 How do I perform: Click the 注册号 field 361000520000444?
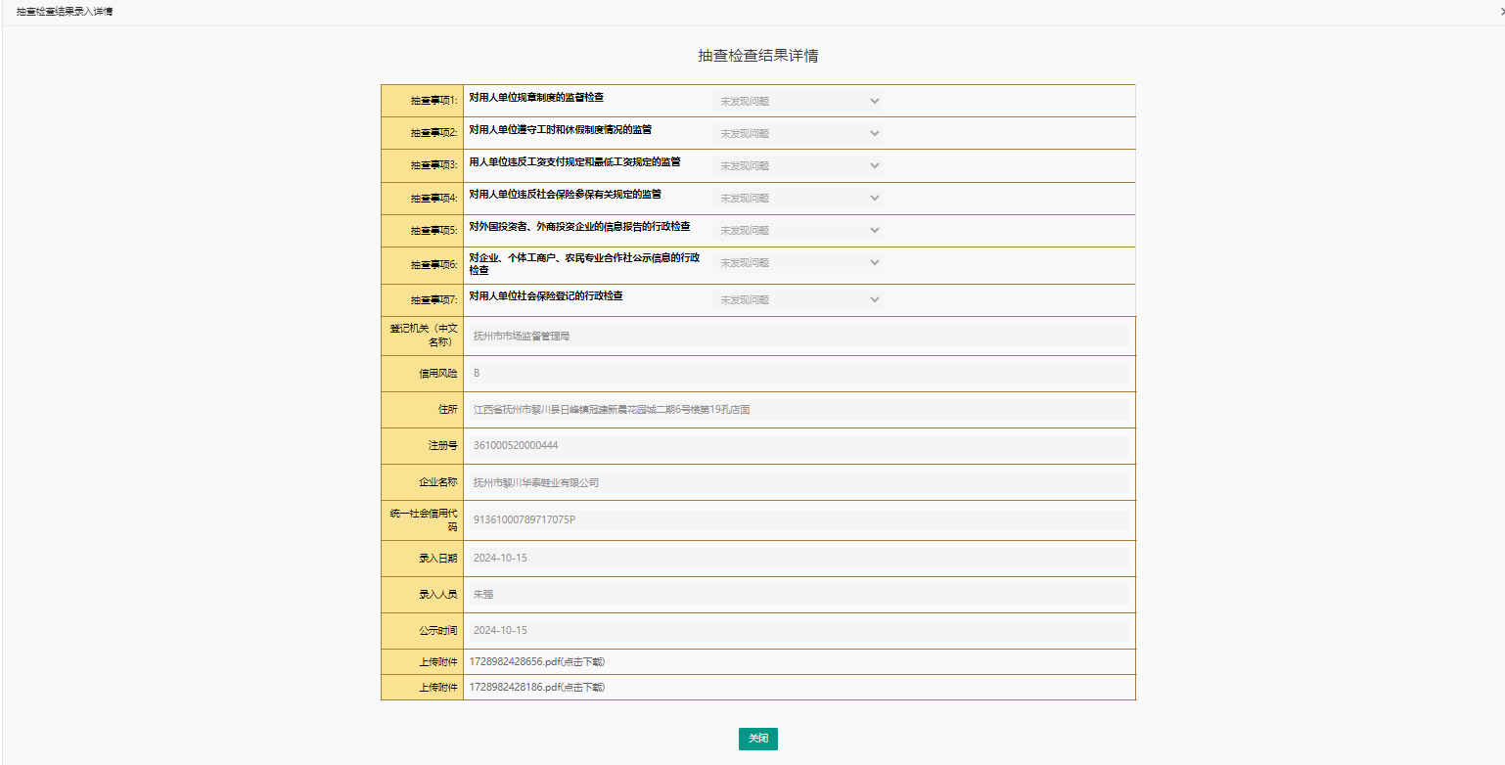click(798, 446)
